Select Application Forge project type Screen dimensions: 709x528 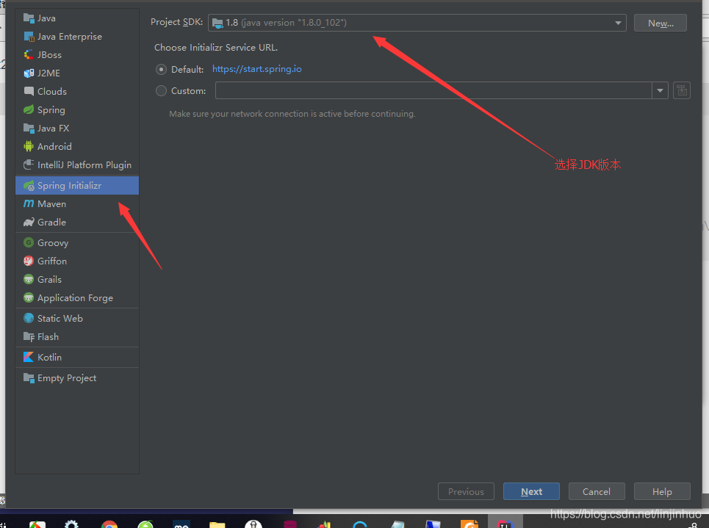pyautogui.click(x=77, y=298)
